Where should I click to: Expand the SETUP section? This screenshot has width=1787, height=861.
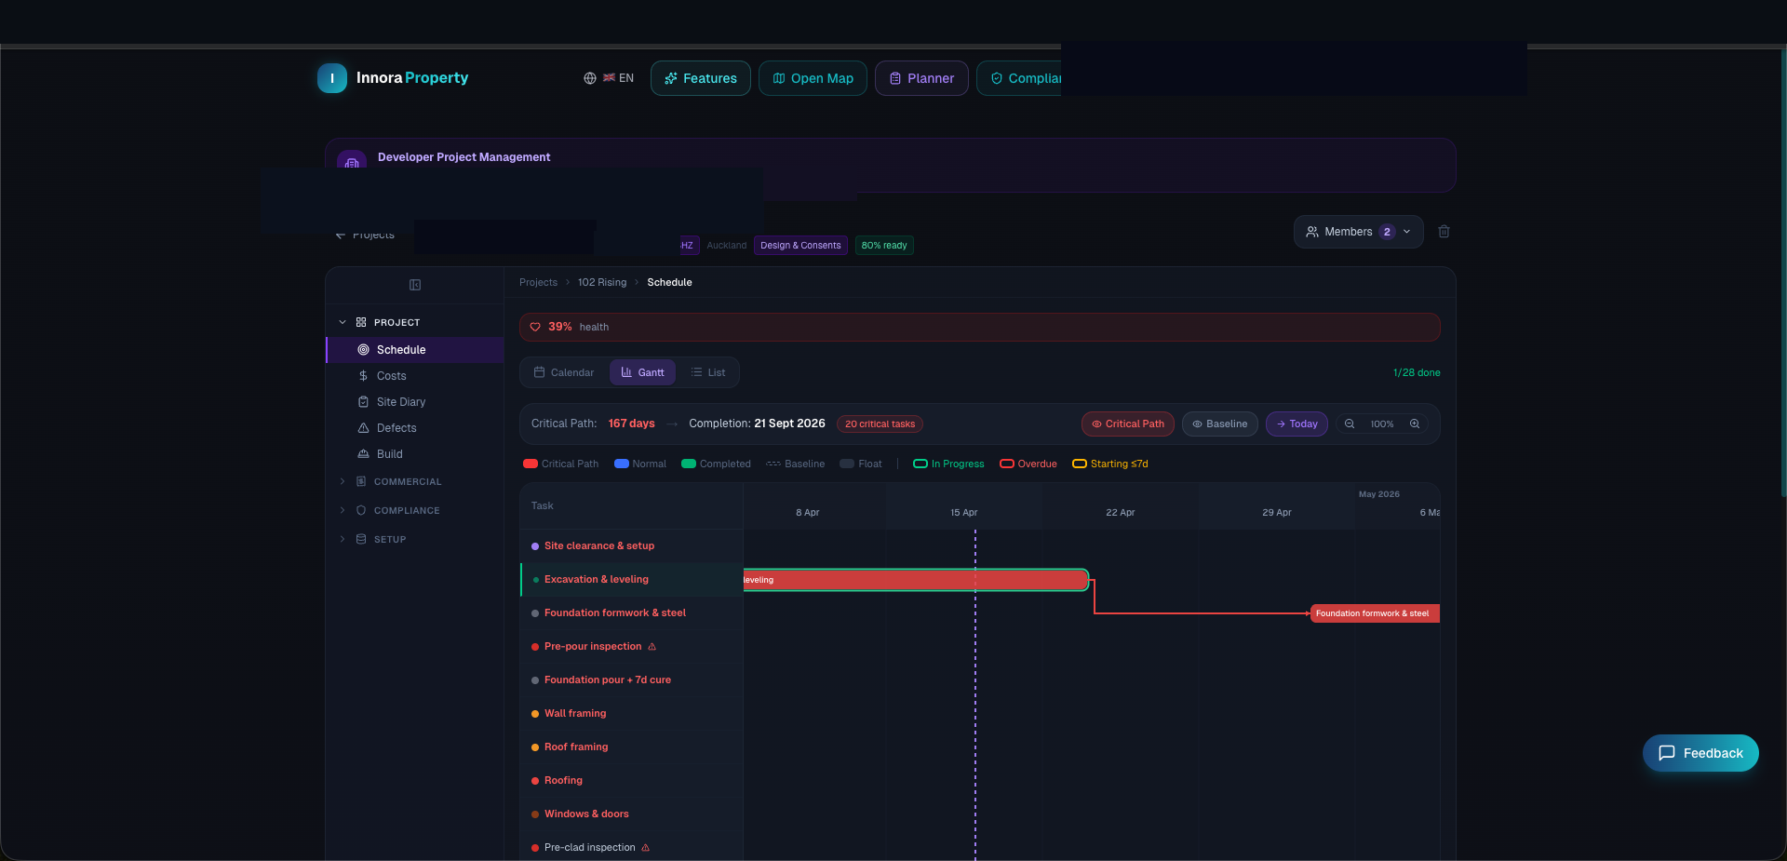coord(415,539)
